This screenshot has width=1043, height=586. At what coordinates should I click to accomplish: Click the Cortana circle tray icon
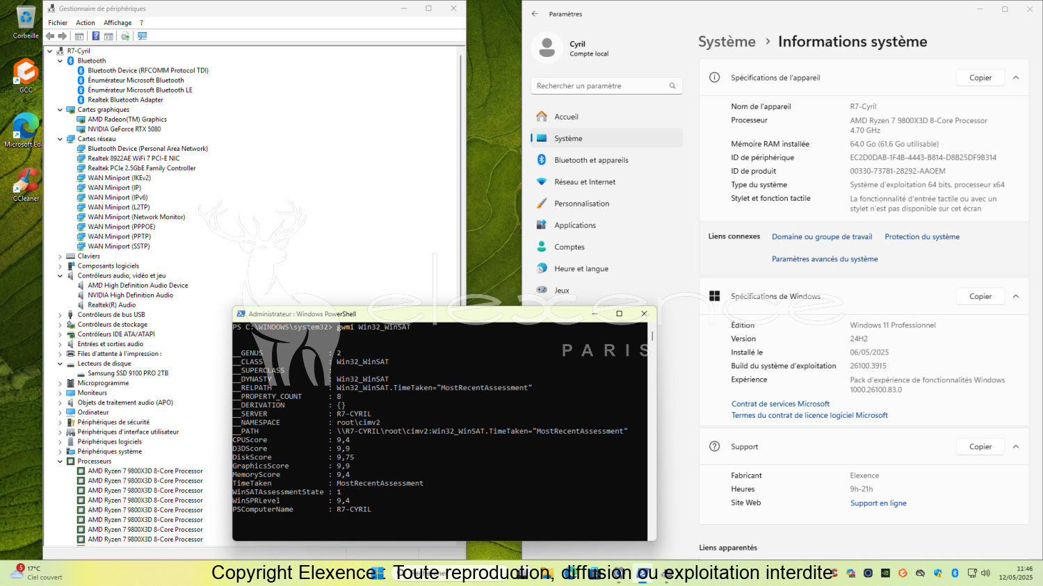click(x=868, y=573)
